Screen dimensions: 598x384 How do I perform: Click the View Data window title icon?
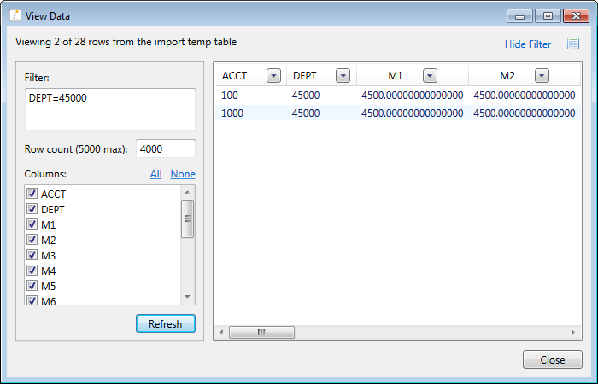click(15, 16)
